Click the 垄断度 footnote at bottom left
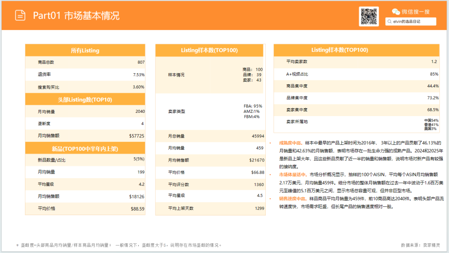The height and width of the screenshot is (253, 449). 119,245
